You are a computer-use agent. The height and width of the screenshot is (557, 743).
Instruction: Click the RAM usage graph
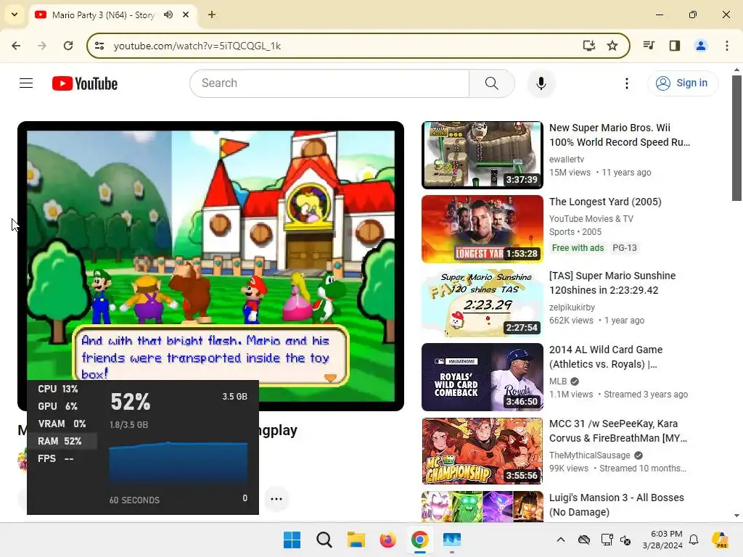tap(178, 463)
